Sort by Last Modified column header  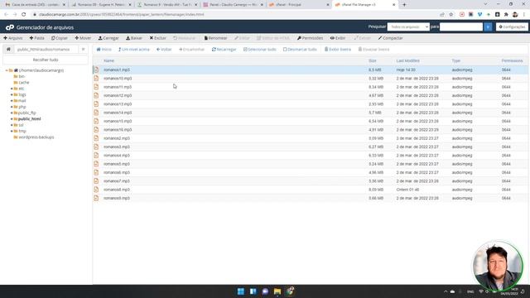pos(408,60)
